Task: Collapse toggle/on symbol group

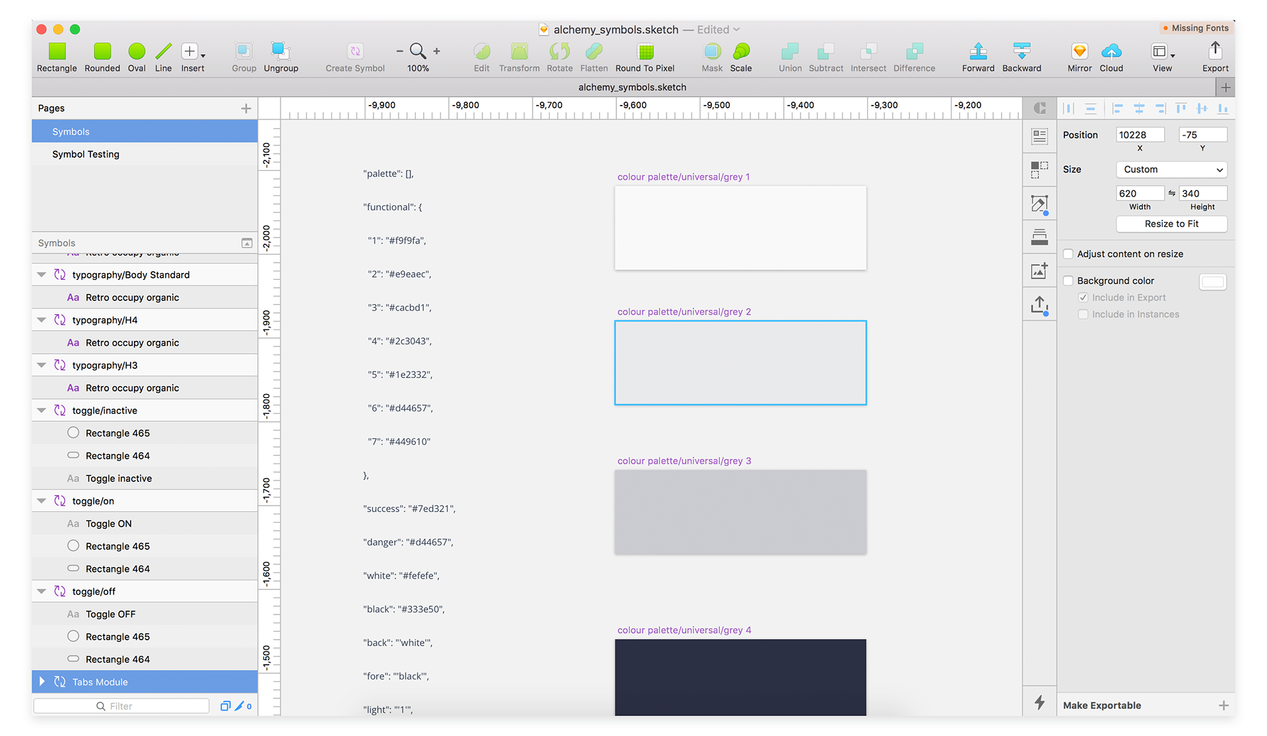Action: pos(42,501)
